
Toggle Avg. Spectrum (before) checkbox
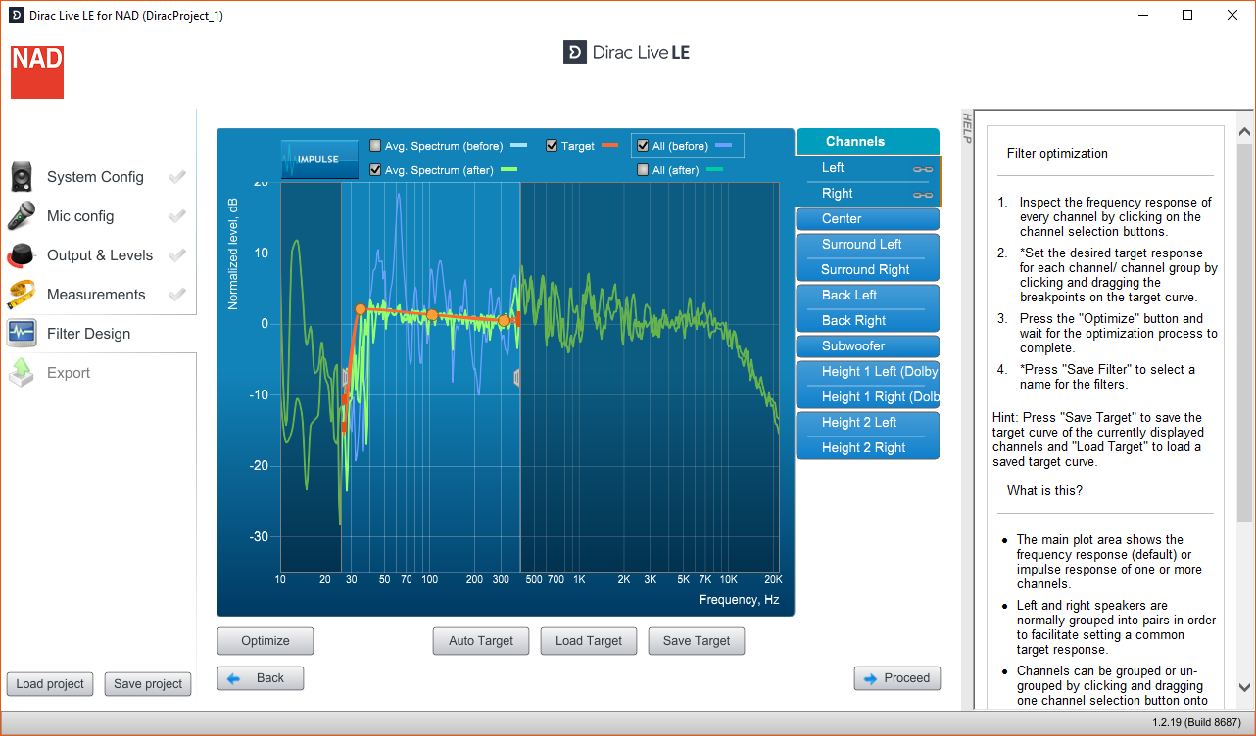click(x=375, y=146)
